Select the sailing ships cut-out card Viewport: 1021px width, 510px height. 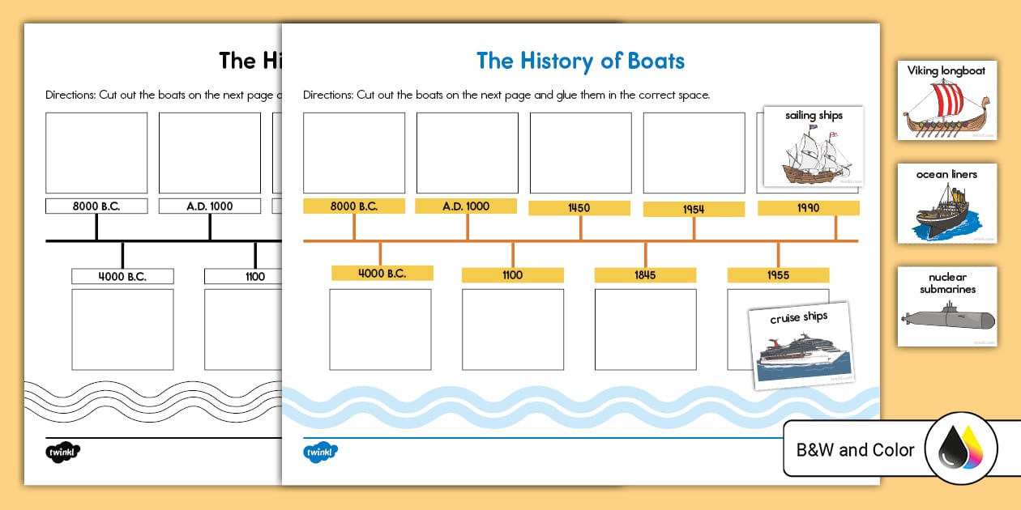click(x=813, y=147)
